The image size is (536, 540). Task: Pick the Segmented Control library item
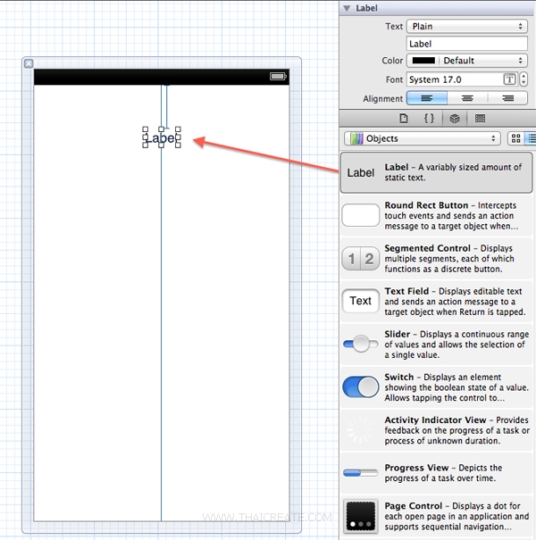pos(436,259)
